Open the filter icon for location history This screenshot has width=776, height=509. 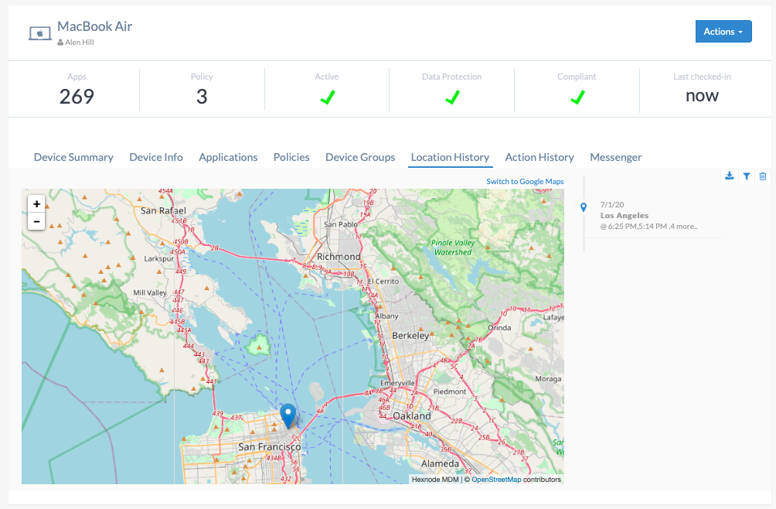[x=746, y=176]
